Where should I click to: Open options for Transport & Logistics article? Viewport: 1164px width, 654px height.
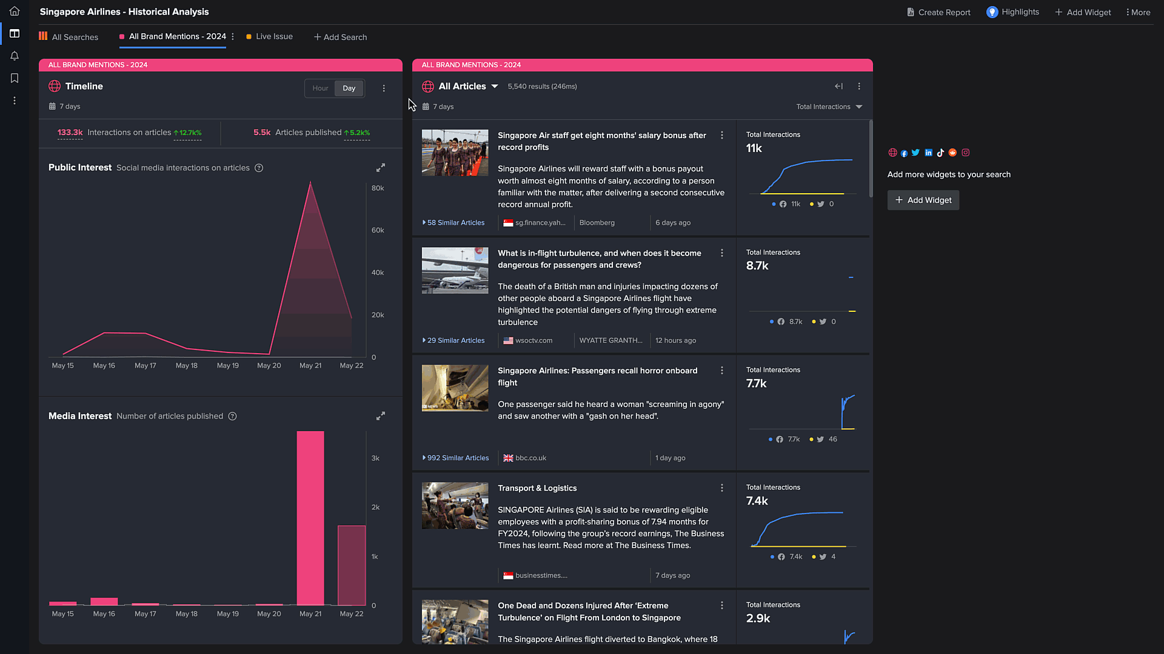pyautogui.click(x=722, y=488)
